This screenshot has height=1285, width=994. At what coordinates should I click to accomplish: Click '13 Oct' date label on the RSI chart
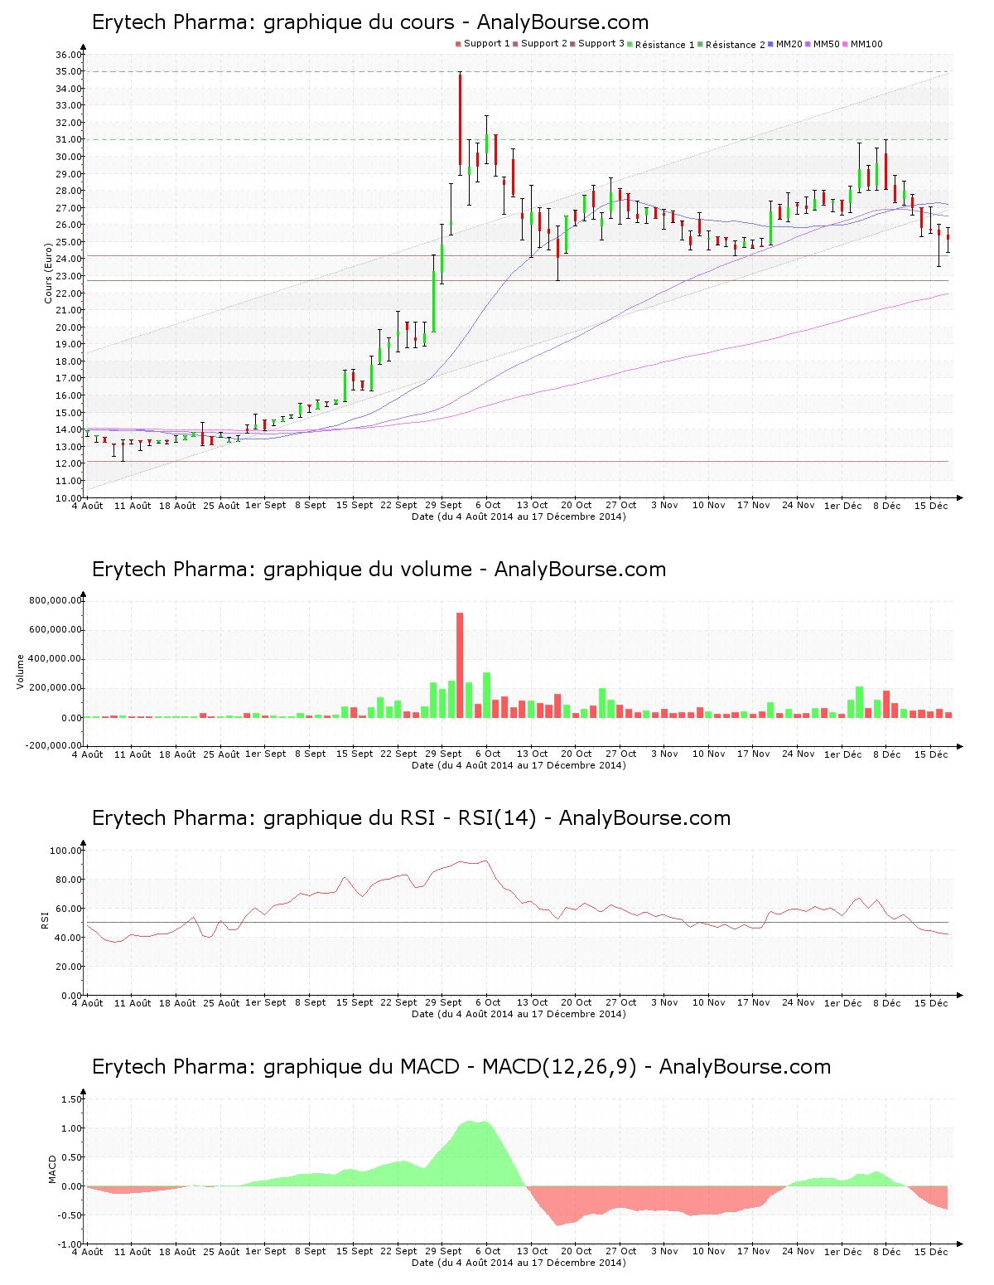tap(532, 1002)
